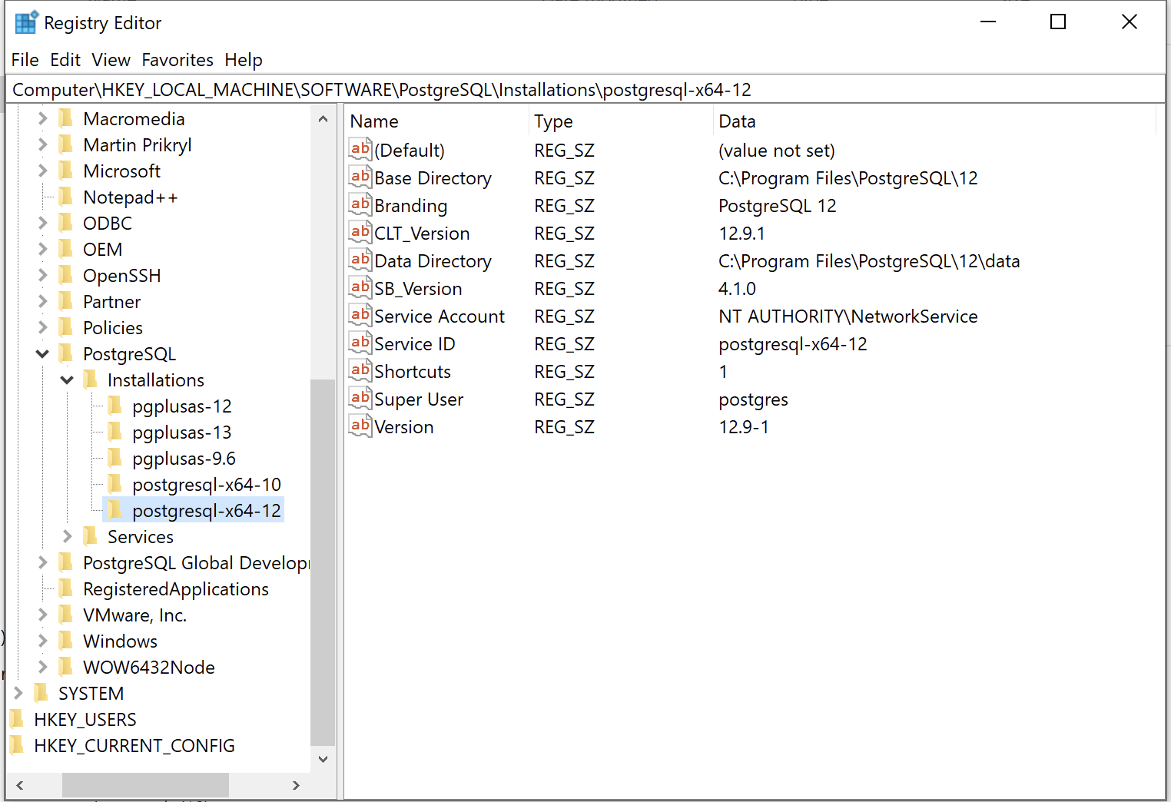Collapse the PostgreSQL tree node
Image resolution: width=1171 pixels, height=802 pixels.
click(42, 354)
